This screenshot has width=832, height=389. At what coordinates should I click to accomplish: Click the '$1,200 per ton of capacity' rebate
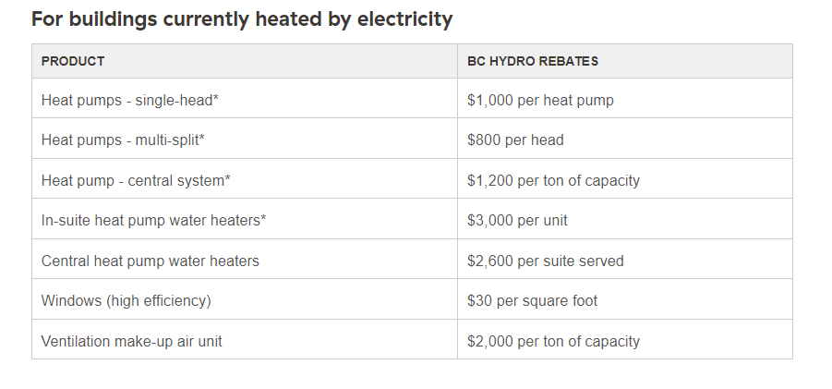[x=553, y=180]
